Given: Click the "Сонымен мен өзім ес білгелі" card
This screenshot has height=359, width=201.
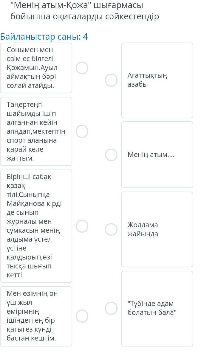Looking at the screenshot, I should point(36,68).
